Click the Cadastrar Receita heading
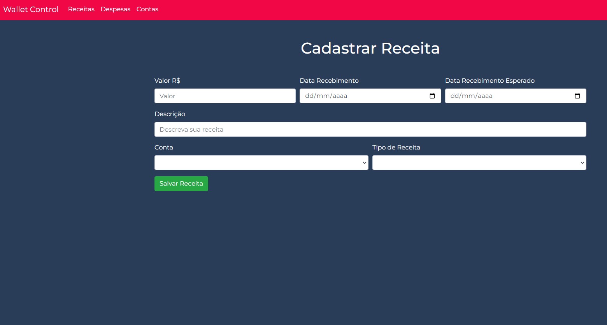Screen dimensions: 607x325 [370, 49]
